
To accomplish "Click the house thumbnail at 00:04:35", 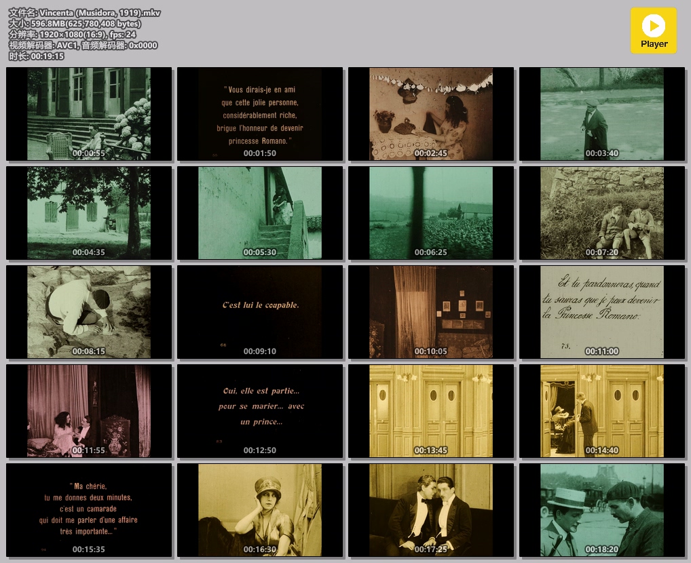I will point(90,213).
